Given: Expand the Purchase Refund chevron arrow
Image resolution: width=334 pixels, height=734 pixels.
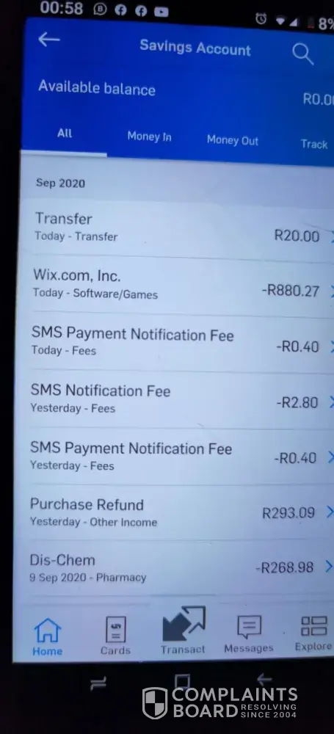Looking at the screenshot, I should point(330,512).
